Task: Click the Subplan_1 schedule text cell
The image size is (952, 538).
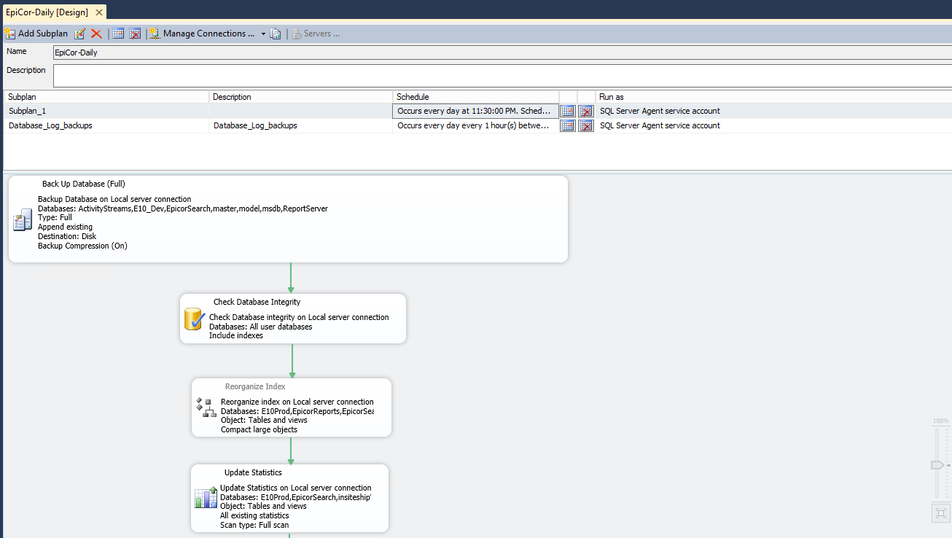Action: [x=475, y=111]
